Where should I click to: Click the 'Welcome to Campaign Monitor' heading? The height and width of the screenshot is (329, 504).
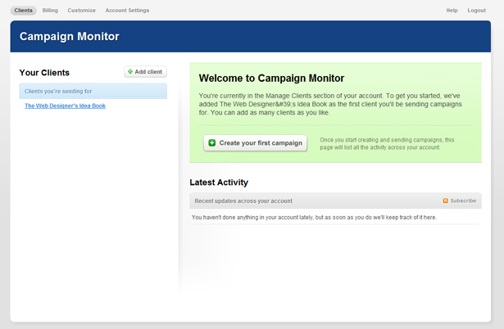271,78
